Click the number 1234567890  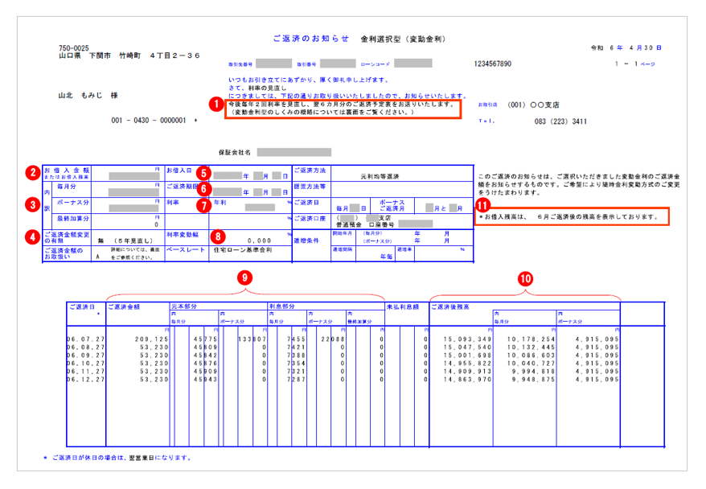click(493, 64)
